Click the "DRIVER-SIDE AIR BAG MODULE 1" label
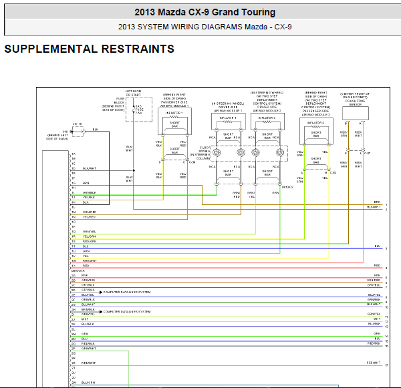 pyautogui.click(x=228, y=109)
